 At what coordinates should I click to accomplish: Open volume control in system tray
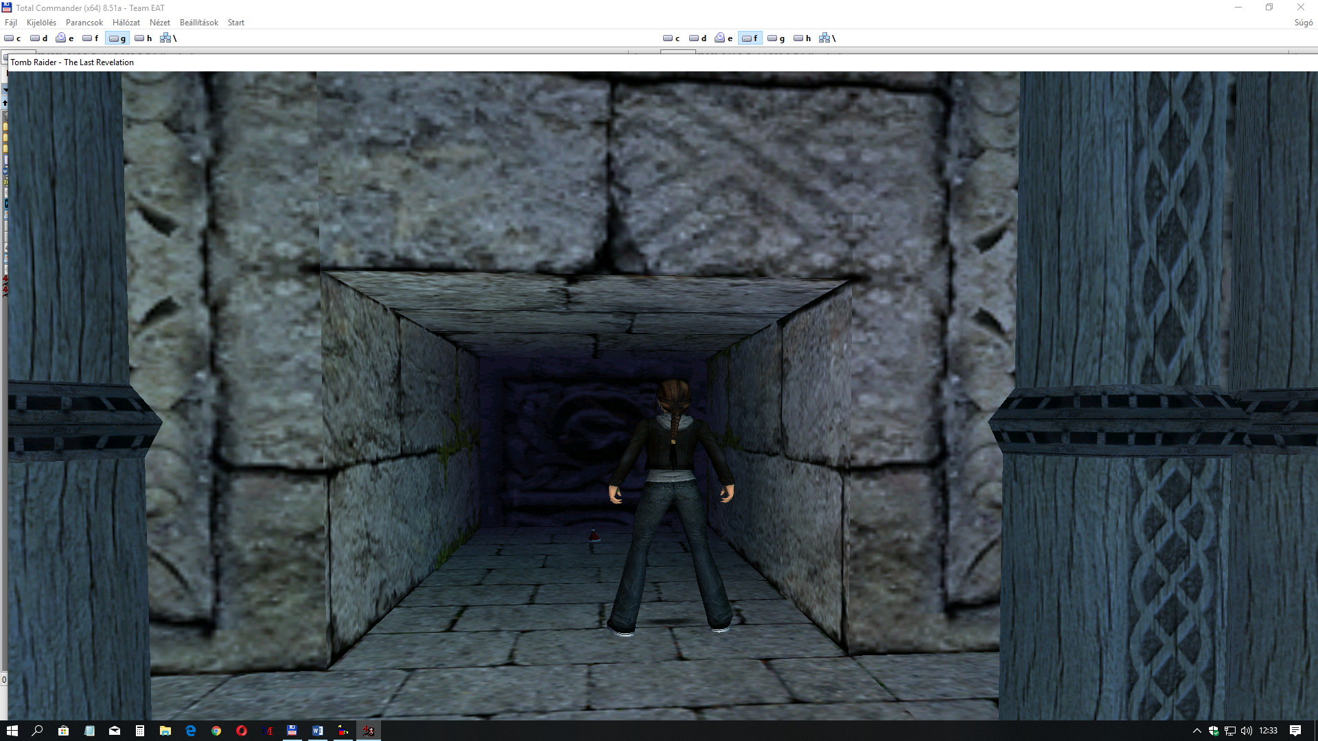point(1247,731)
